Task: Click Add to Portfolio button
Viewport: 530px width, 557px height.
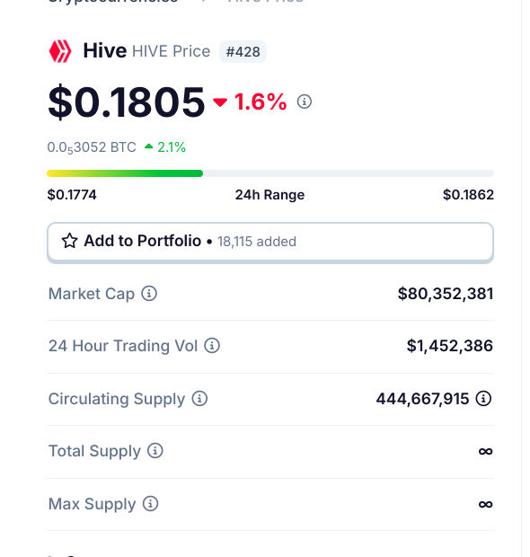Action: point(270,242)
